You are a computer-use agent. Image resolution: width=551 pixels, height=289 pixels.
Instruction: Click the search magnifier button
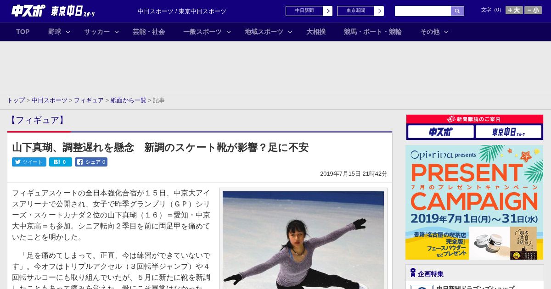click(x=457, y=11)
